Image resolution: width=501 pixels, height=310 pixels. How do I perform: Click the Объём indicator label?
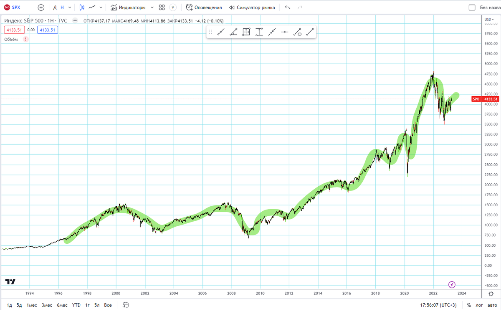coord(11,39)
